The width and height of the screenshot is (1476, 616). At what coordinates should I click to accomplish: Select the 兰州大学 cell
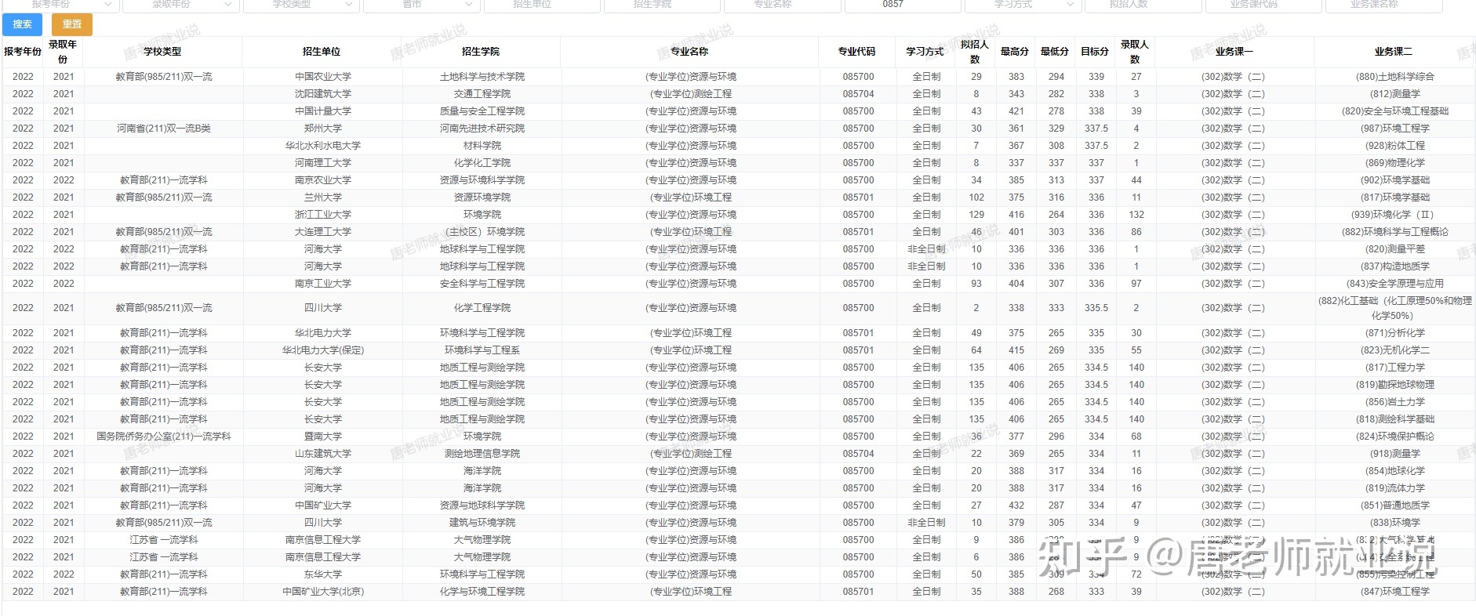click(322, 197)
